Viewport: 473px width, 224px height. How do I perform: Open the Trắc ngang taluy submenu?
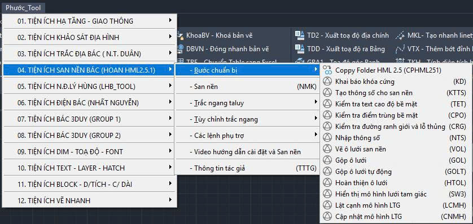tap(247, 103)
